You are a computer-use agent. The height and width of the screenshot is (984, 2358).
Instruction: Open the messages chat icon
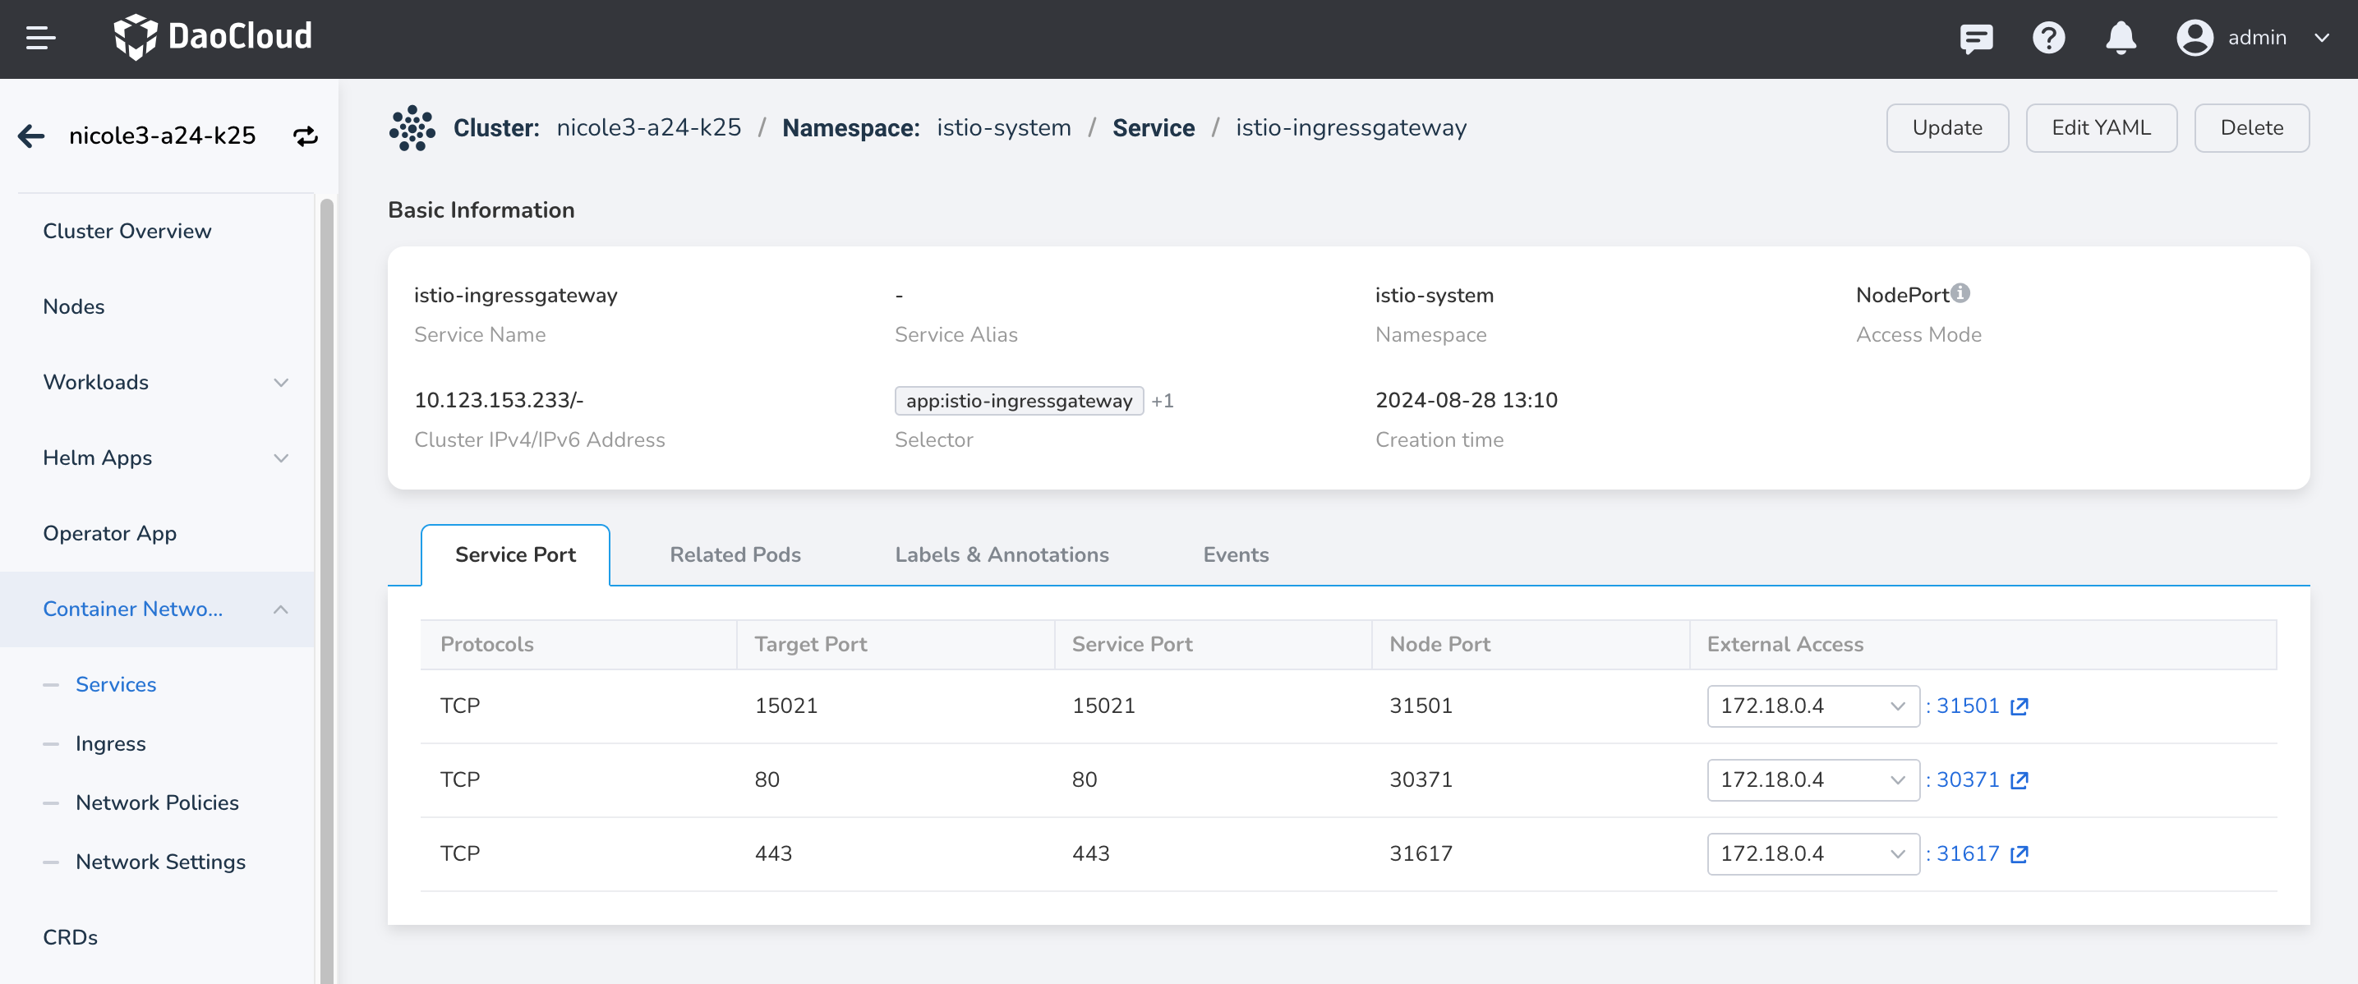1976,39
